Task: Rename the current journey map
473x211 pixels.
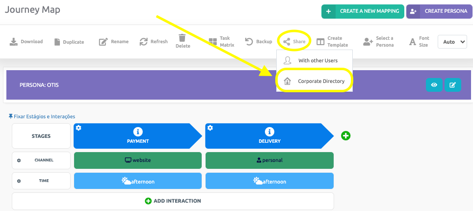Action: coord(103,42)
